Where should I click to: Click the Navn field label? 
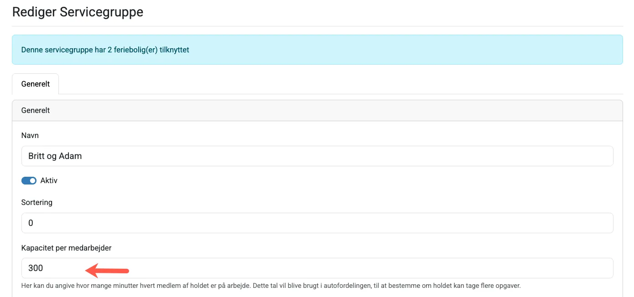pos(30,135)
